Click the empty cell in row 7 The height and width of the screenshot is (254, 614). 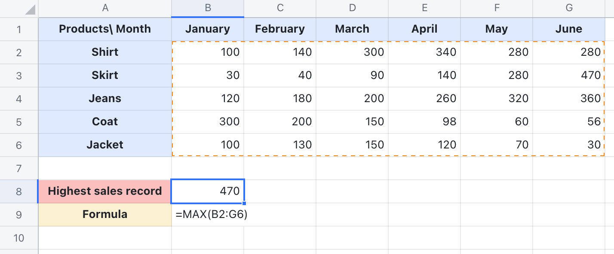(x=208, y=168)
